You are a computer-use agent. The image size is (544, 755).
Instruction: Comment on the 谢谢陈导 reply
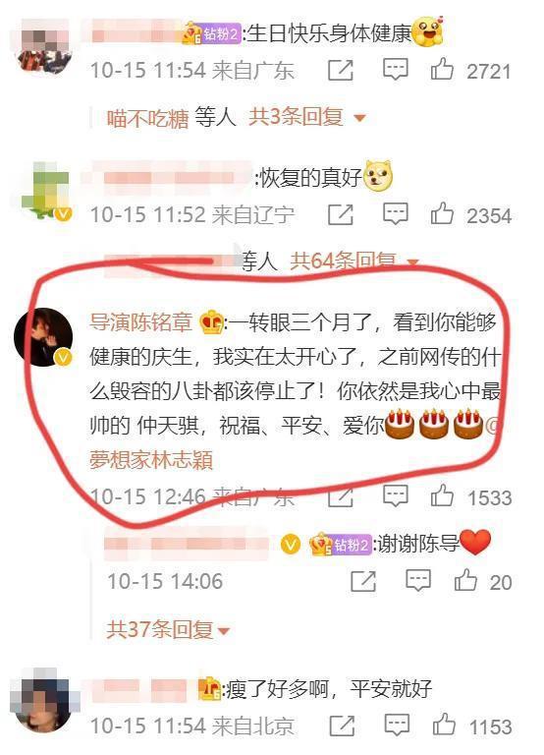418,581
